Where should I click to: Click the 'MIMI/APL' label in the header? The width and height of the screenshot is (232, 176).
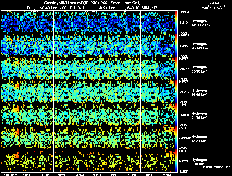tap(150, 8)
